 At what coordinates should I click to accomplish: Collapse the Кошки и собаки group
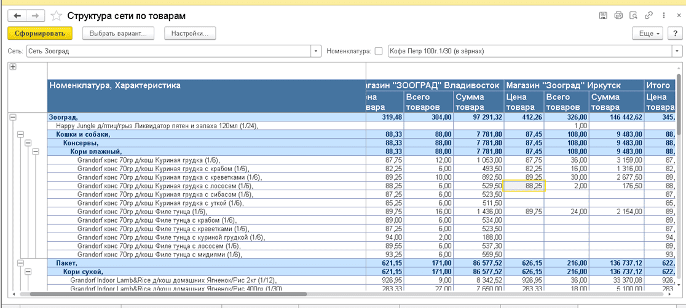(x=20, y=134)
